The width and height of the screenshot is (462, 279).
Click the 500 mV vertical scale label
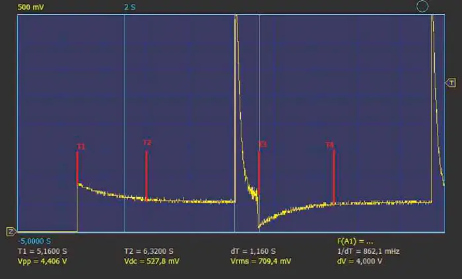pyautogui.click(x=32, y=7)
